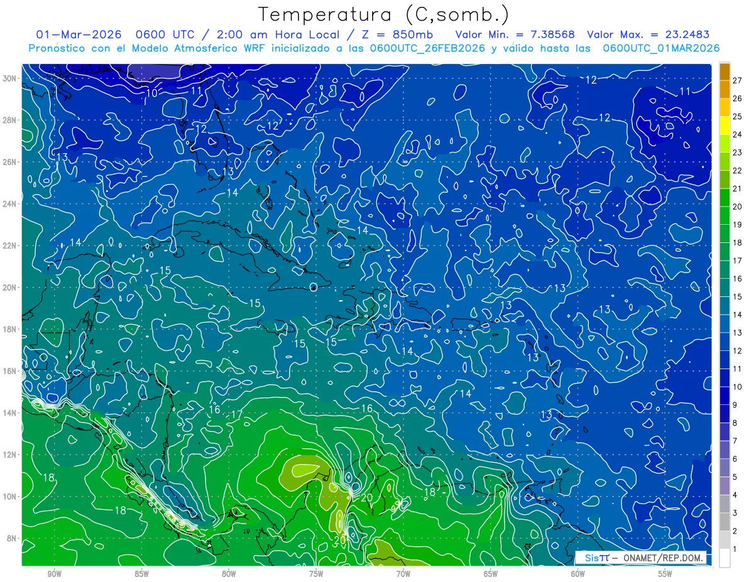Screen dimensions: 754x582
Task: Click the "18N" latitude axis label
Action: (x=9, y=329)
